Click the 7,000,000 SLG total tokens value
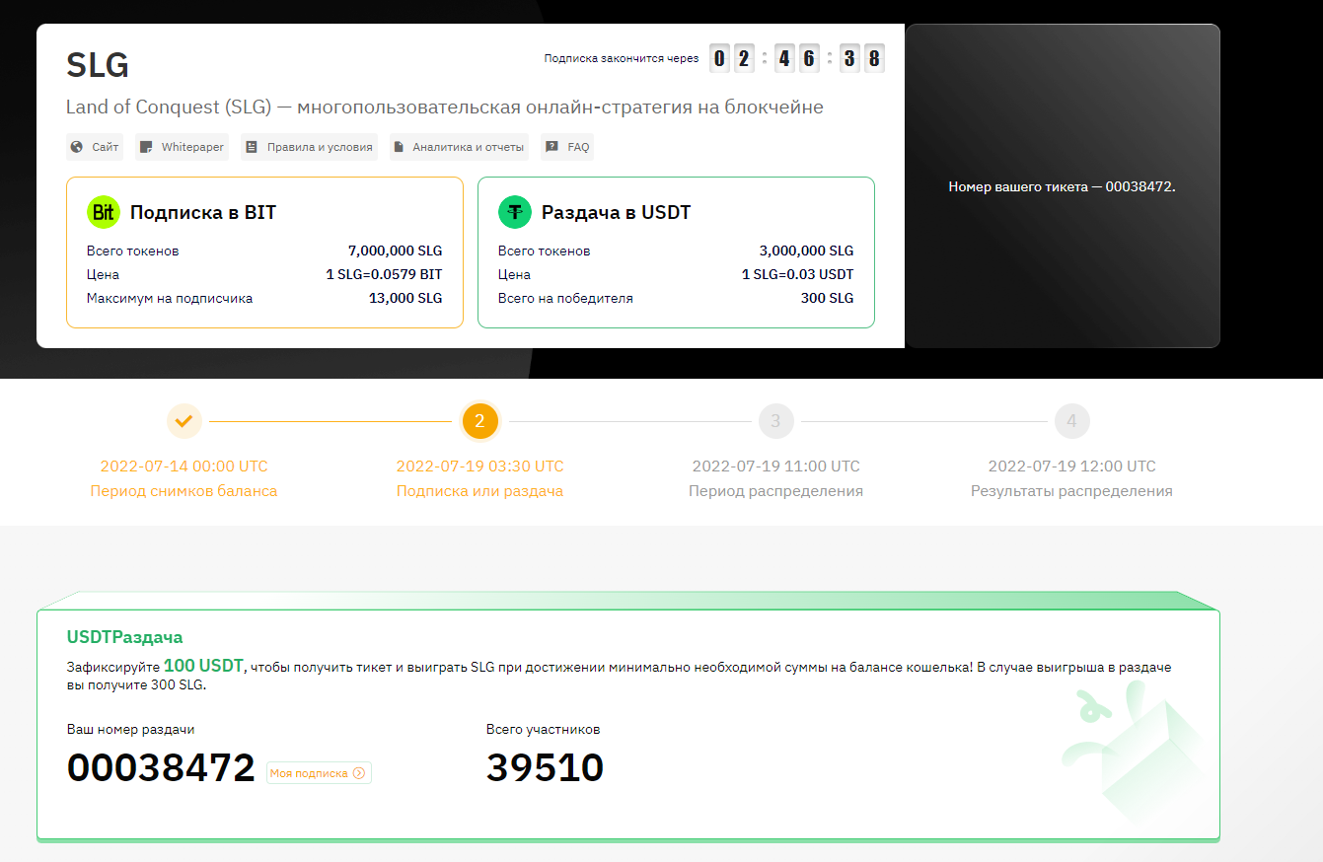This screenshot has width=1323, height=862. 395,251
